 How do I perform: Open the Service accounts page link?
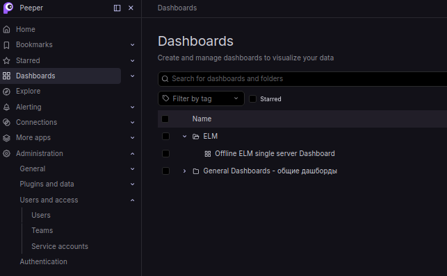coord(60,246)
